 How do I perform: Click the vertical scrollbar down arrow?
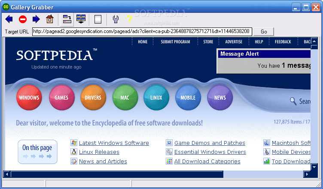coord(314,167)
